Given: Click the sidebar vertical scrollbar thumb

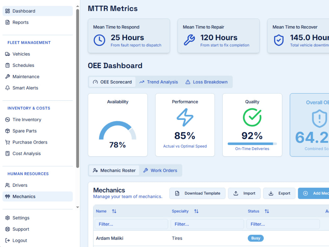Looking at the screenshot, I should [78, 88].
